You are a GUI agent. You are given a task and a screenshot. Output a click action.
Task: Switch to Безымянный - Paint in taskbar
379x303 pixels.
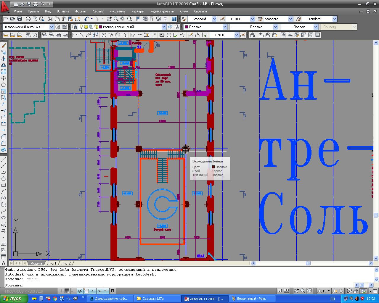pyautogui.click(x=252, y=299)
